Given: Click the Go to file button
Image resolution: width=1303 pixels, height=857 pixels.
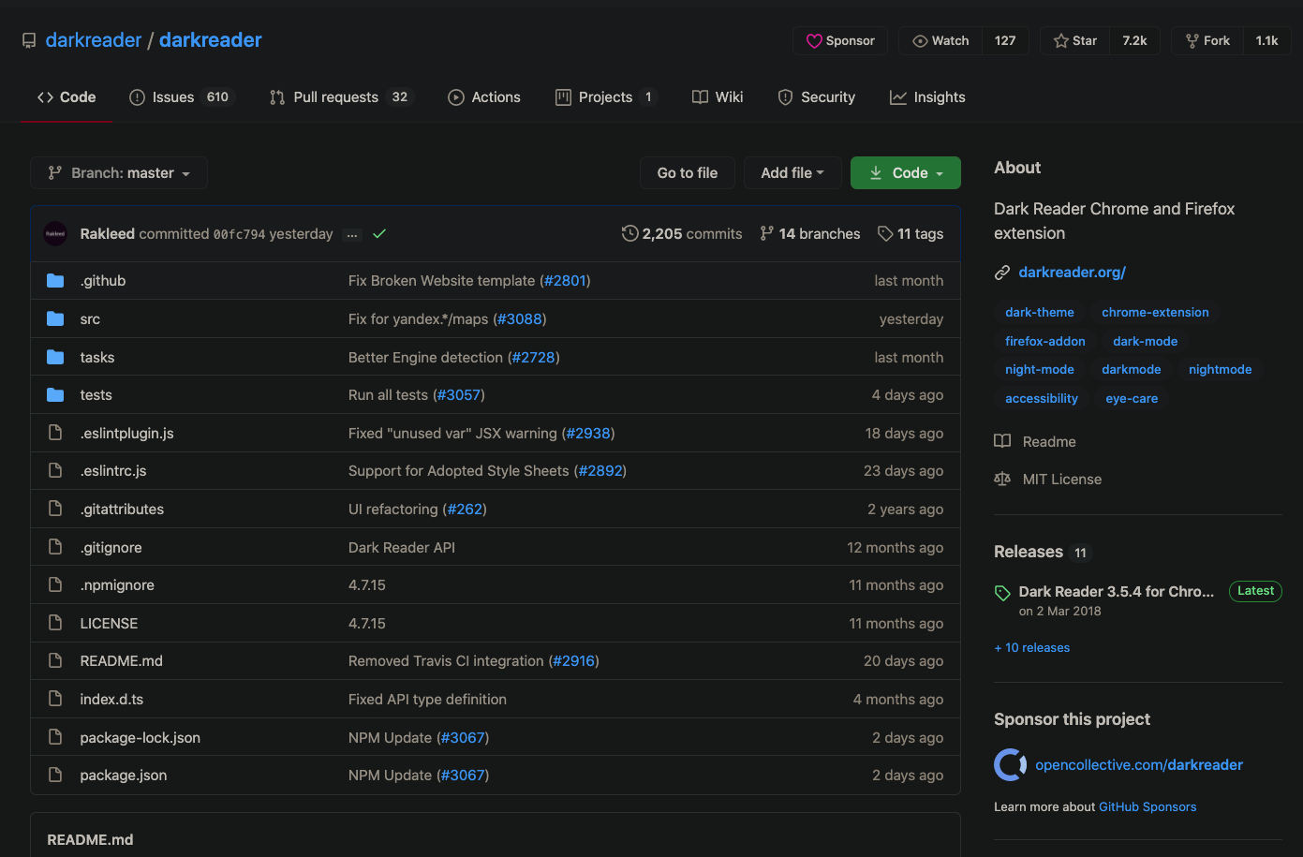Looking at the screenshot, I should click(688, 173).
